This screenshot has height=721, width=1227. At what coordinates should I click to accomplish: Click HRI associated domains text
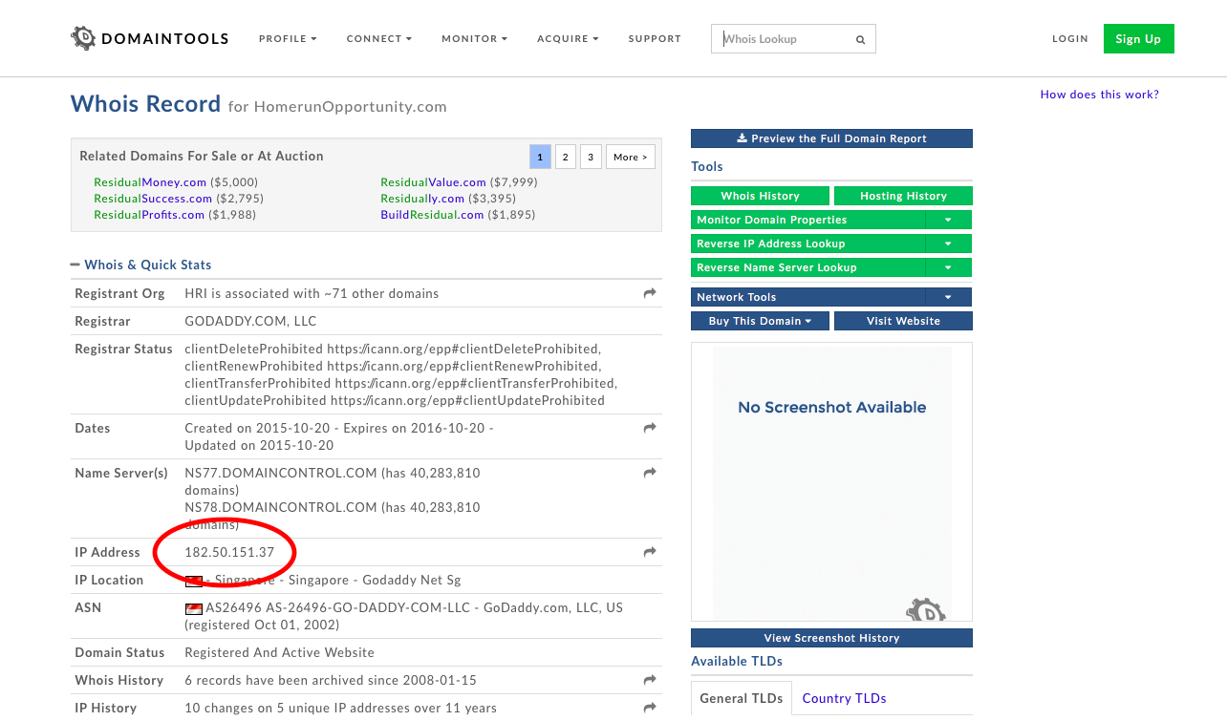point(312,293)
